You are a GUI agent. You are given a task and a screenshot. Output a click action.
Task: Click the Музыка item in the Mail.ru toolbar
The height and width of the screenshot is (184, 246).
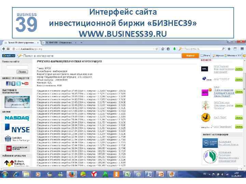click(x=218, y=56)
